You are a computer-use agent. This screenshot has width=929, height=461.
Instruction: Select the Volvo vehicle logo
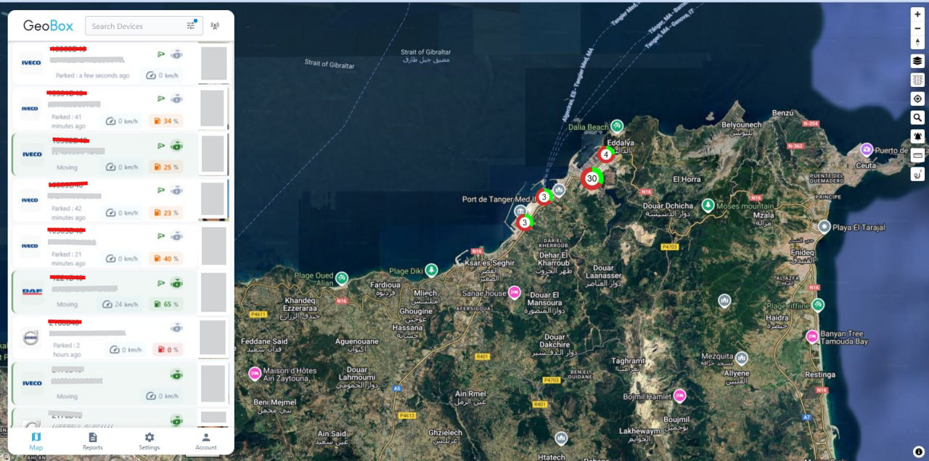pyautogui.click(x=30, y=337)
